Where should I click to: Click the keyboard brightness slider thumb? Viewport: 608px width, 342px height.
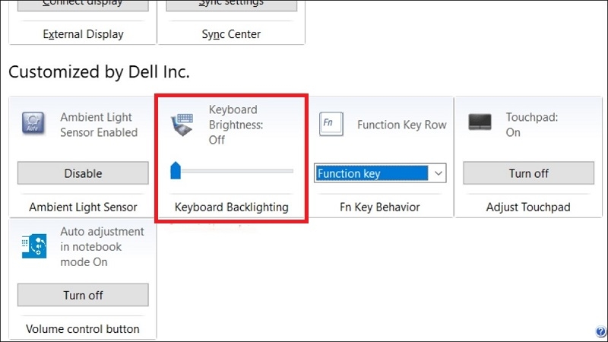(176, 170)
